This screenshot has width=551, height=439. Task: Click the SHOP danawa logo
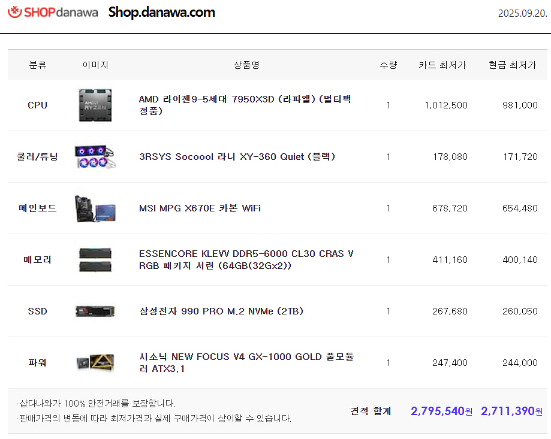pos(53,13)
